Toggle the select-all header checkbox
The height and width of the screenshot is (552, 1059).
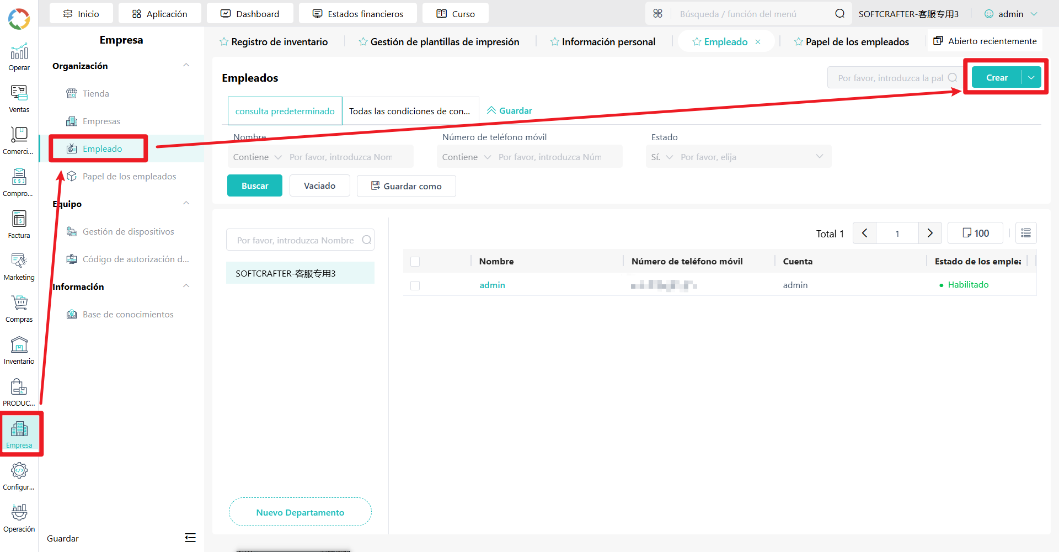(x=415, y=262)
